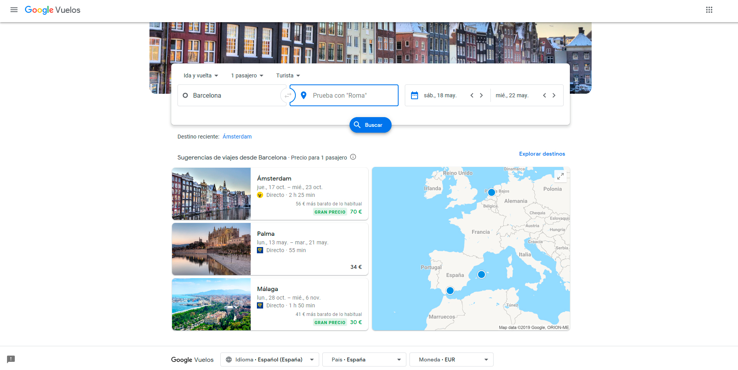This screenshot has width=738, height=370.
Task: Click the price info icon
Action: (353, 157)
